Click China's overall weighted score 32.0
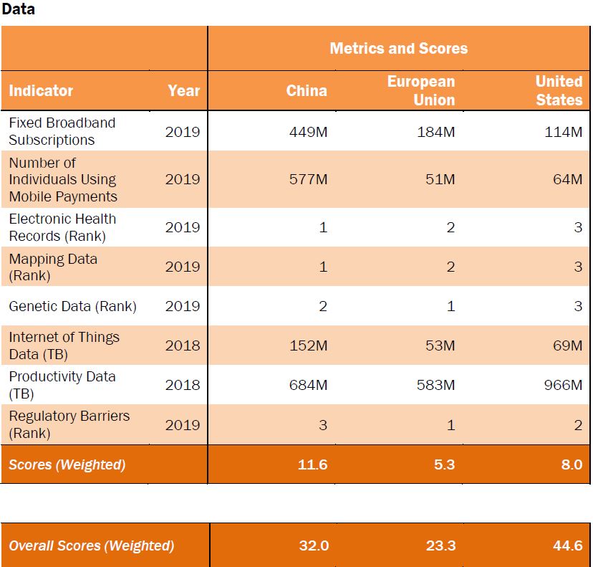The width and height of the screenshot is (593, 567). tap(314, 545)
